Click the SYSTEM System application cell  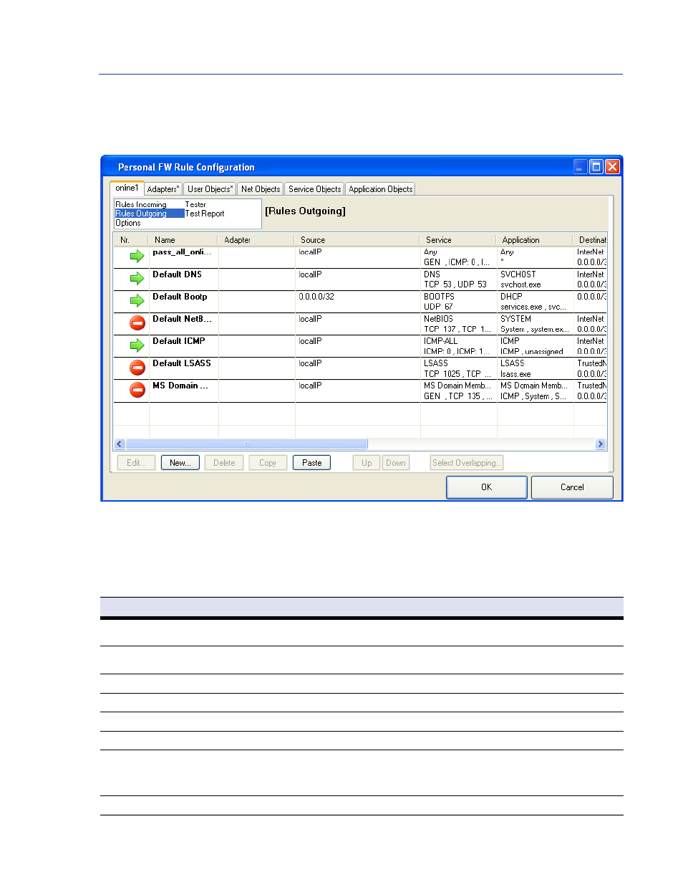coord(534,324)
